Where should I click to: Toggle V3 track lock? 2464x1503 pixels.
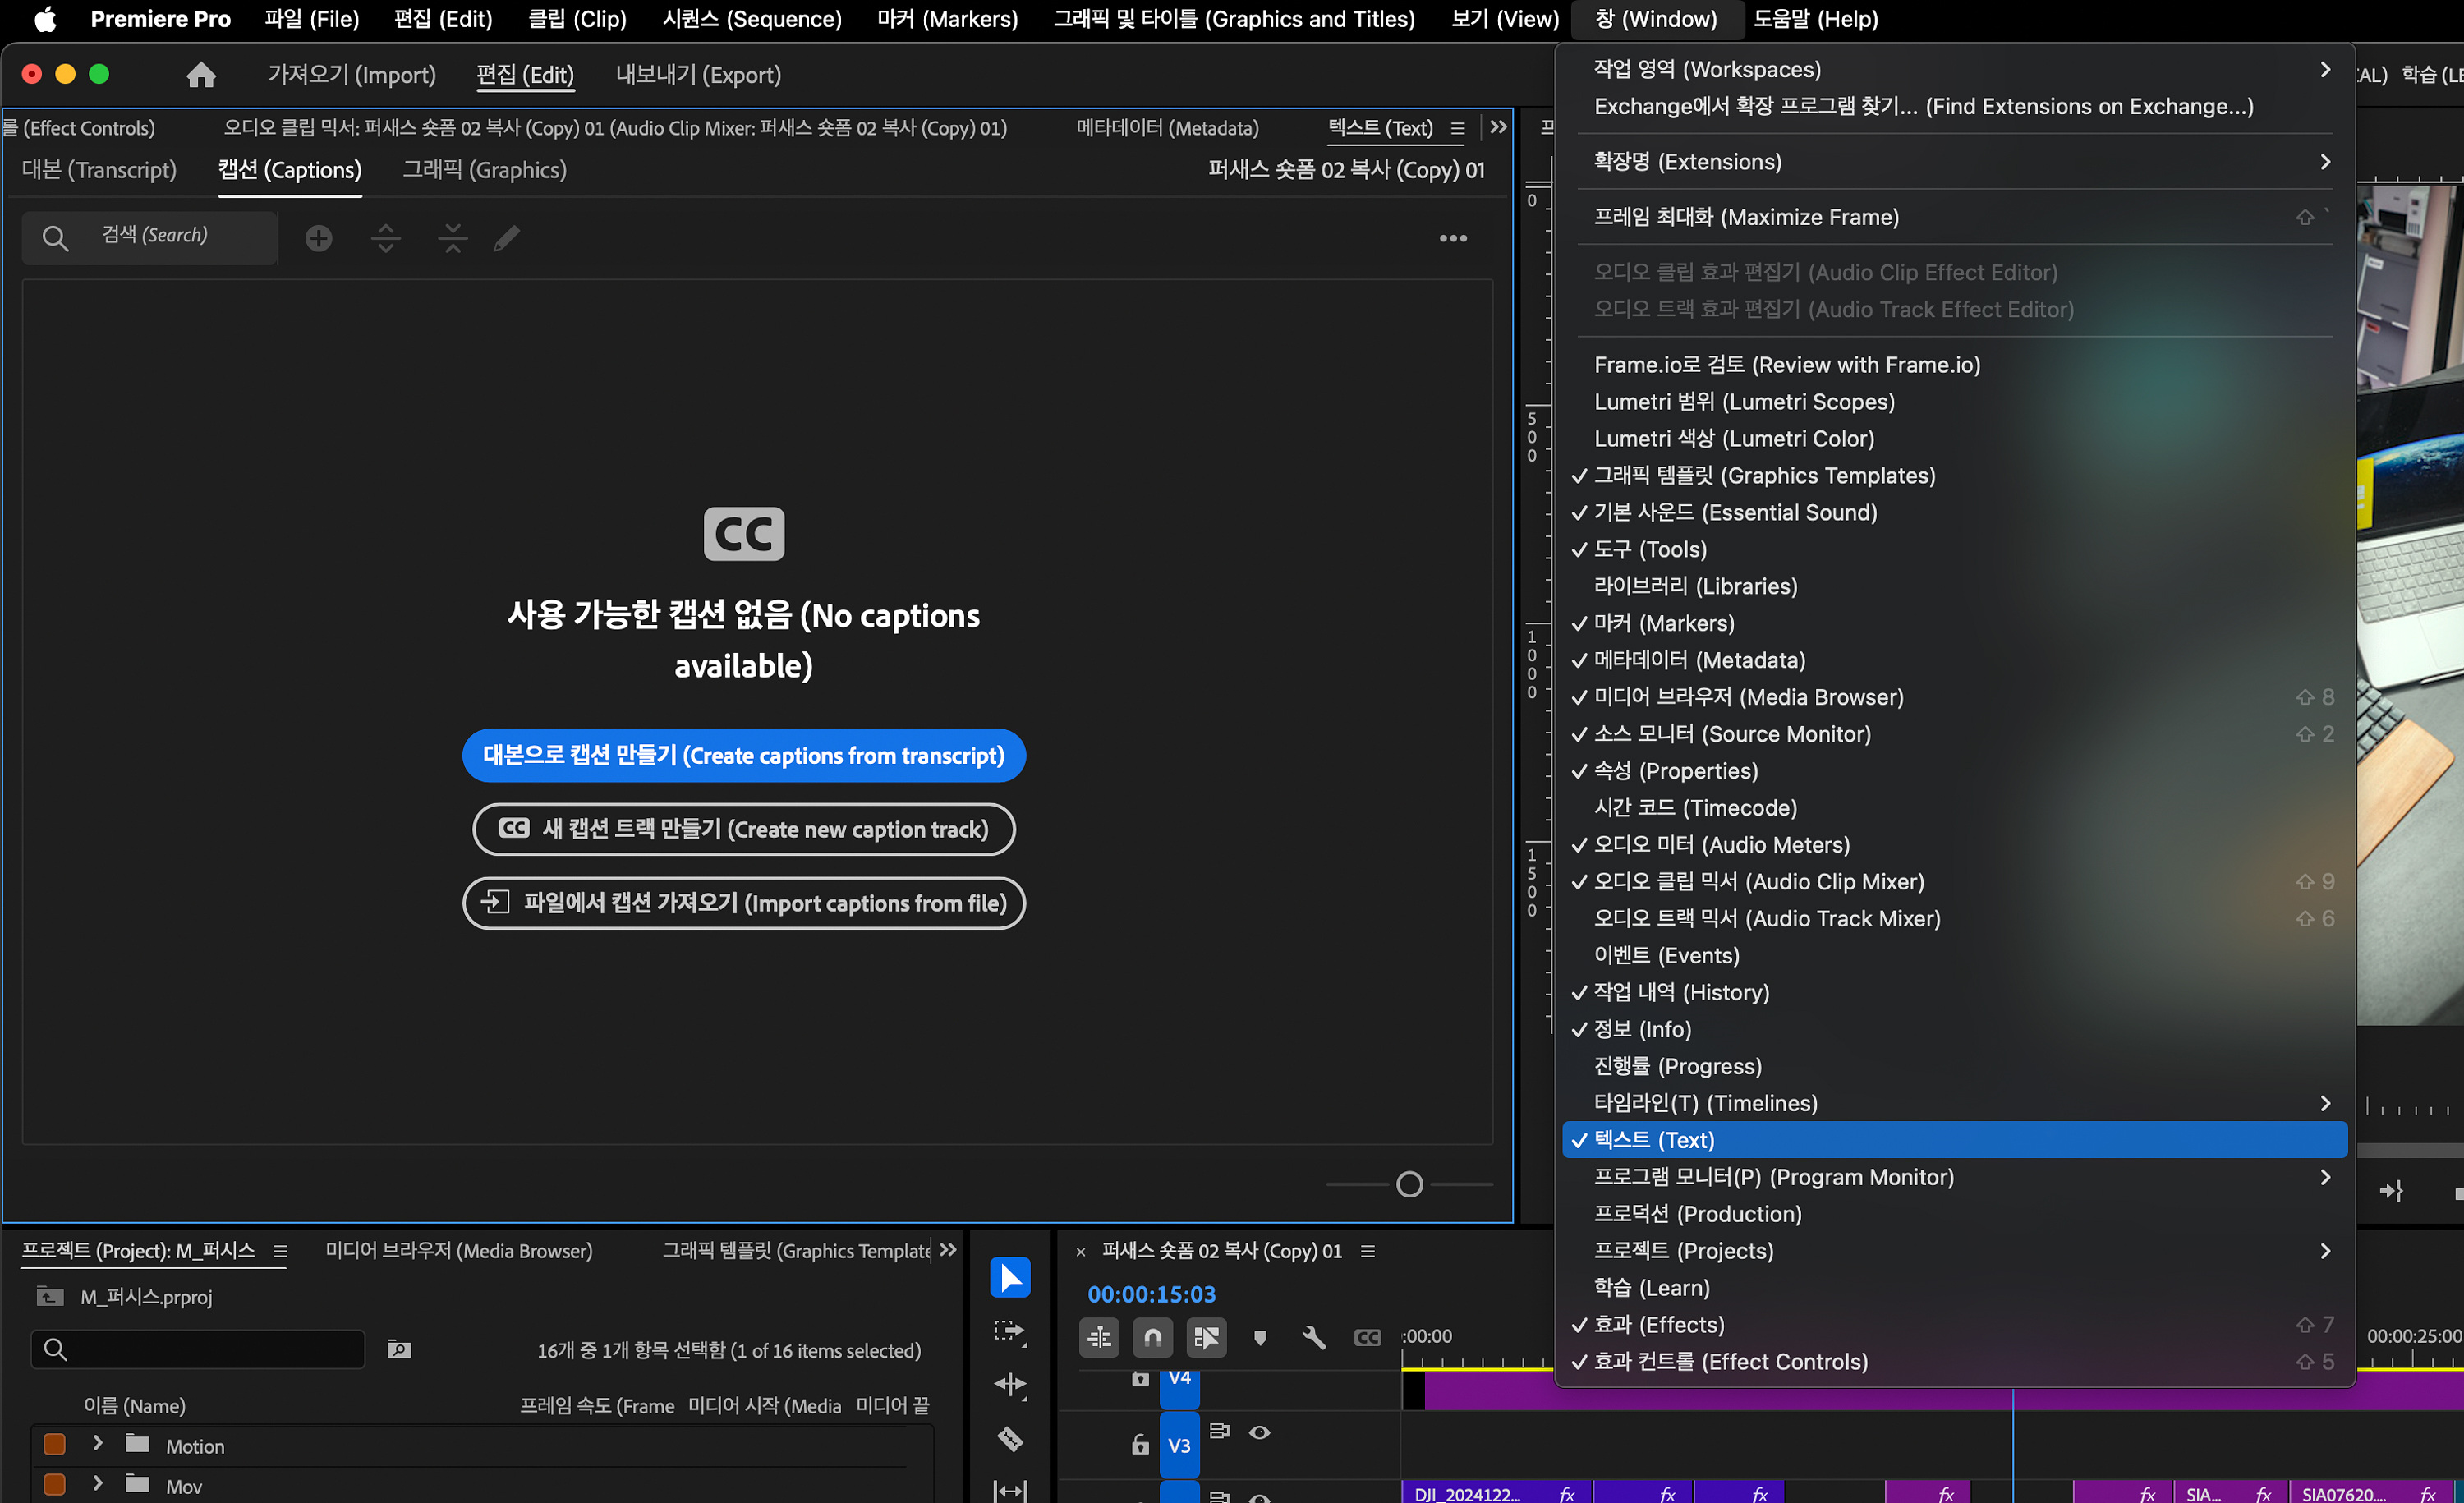(1140, 1444)
